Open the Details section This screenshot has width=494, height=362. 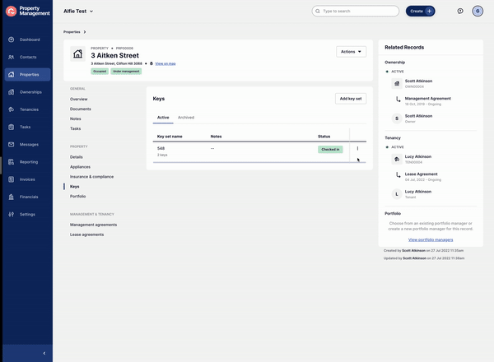[77, 157]
